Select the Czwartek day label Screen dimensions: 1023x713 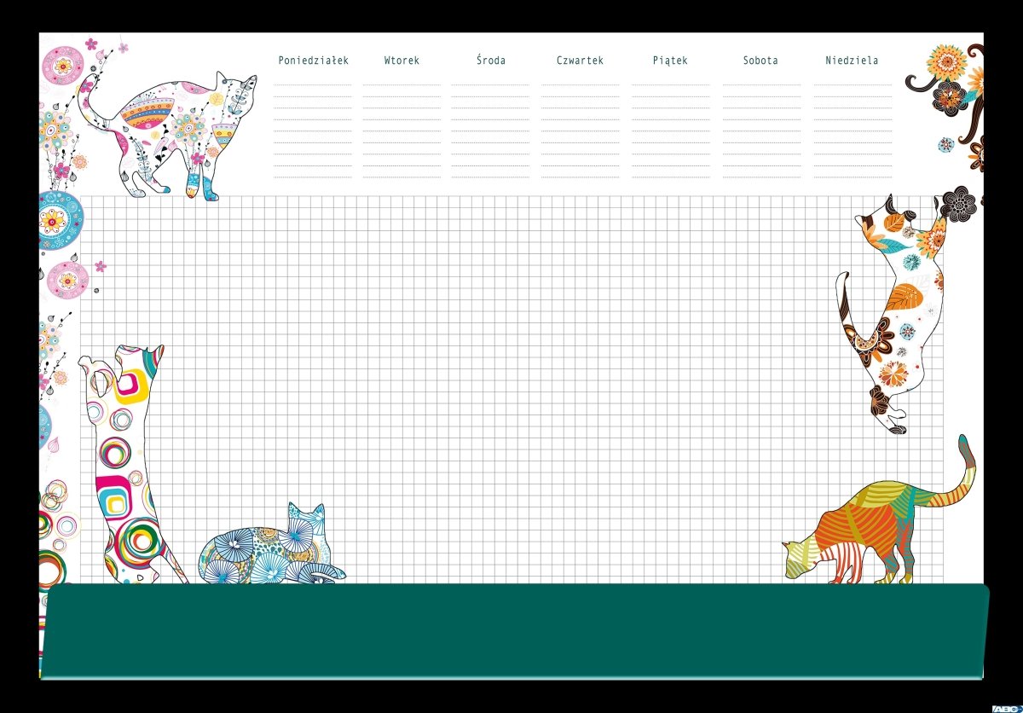pyautogui.click(x=580, y=61)
